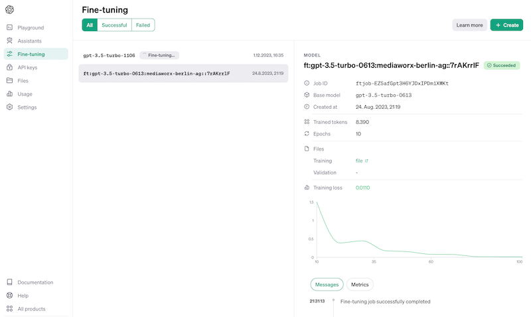Screen dimensions: 531x317
Task: Click the Help lifebuoy icon
Action: pos(9,295)
